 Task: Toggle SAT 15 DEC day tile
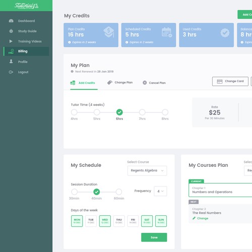147,221
